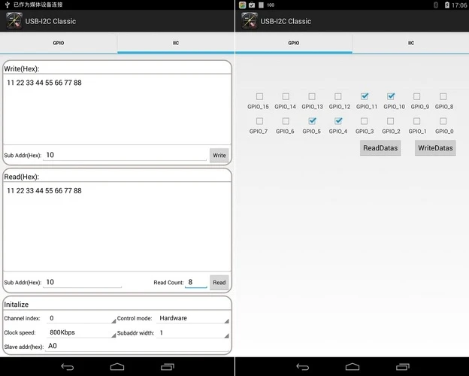The image size is (469, 376).
Task: Enable GPIO_14 checkbox
Action: click(286, 96)
